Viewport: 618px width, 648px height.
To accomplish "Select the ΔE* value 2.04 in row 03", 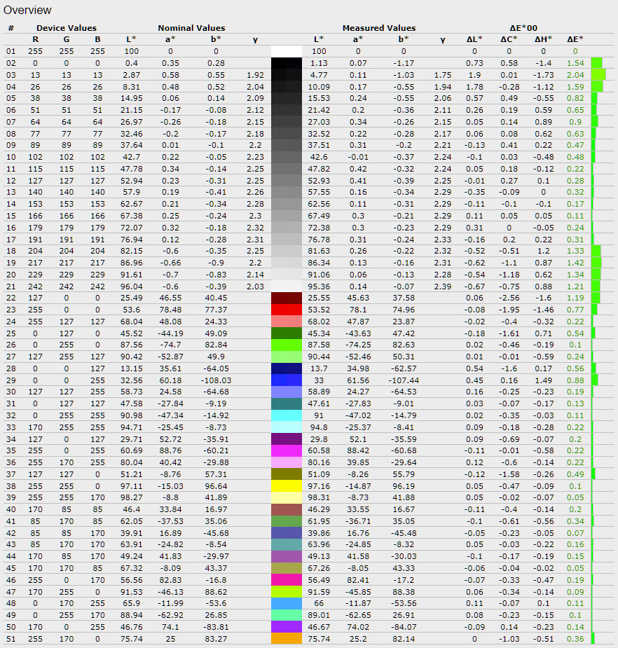I will coord(575,74).
